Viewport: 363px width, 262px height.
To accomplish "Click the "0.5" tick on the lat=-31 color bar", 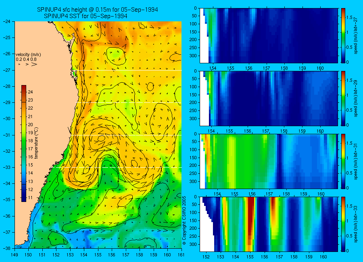I will [350, 173].
